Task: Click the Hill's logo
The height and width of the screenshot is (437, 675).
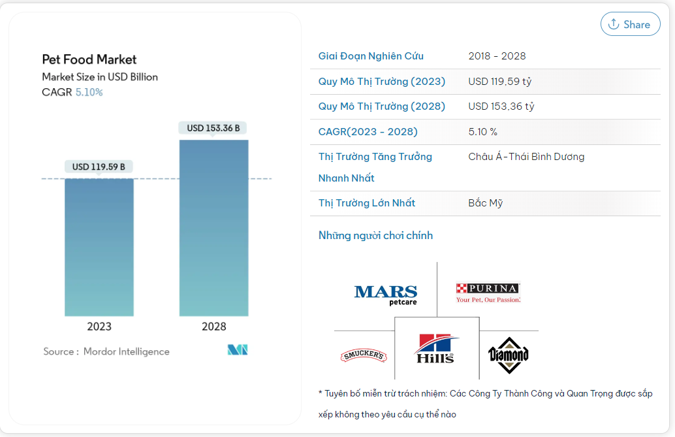Action: pyautogui.click(x=436, y=348)
